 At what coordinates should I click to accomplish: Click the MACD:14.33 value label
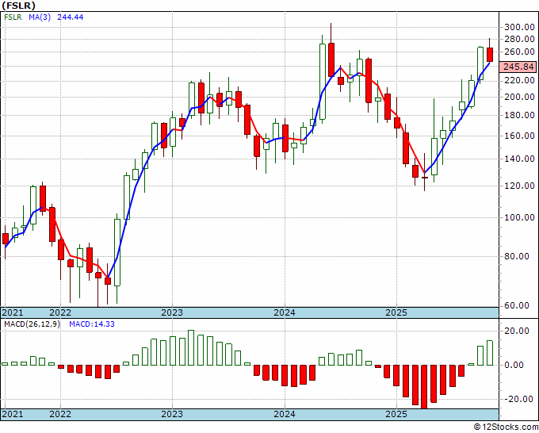point(92,324)
